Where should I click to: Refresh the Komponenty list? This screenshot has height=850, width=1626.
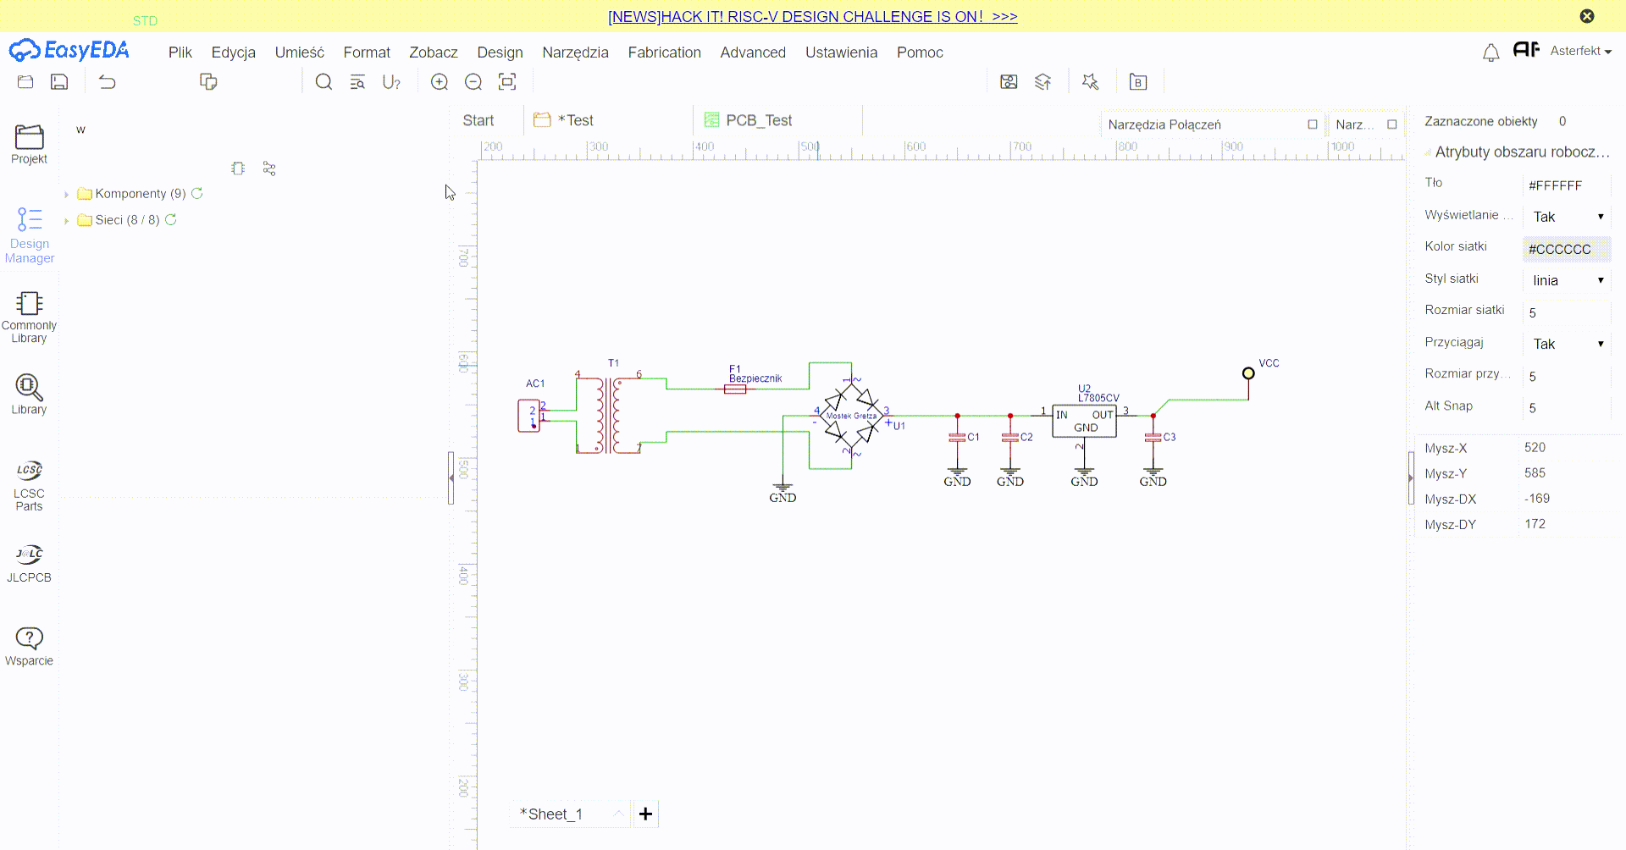pos(197,194)
